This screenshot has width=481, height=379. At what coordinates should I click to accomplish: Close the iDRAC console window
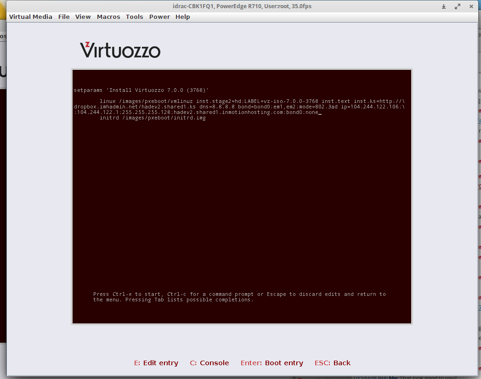pos(471,6)
